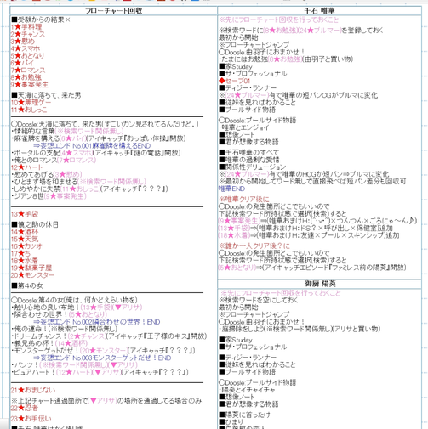Select the '19★駄菓子屋' entry

tap(31, 268)
